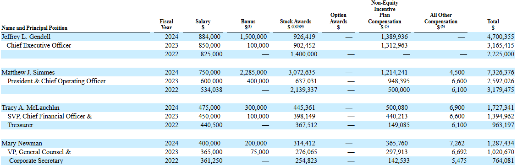Select incentive compensation value 500,080
This screenshot has height=166, width=517.
[x=396, y=108]
